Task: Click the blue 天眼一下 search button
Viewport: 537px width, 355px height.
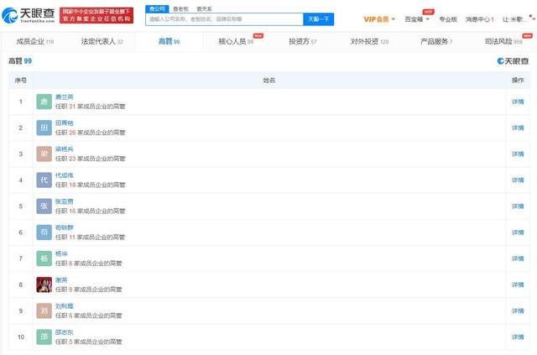Action: pos(319,19)
